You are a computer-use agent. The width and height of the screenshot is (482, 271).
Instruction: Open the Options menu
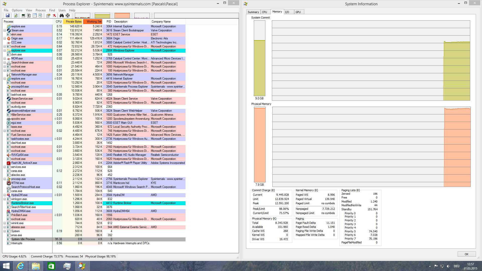pyautogui.click(x=17, y=10)
